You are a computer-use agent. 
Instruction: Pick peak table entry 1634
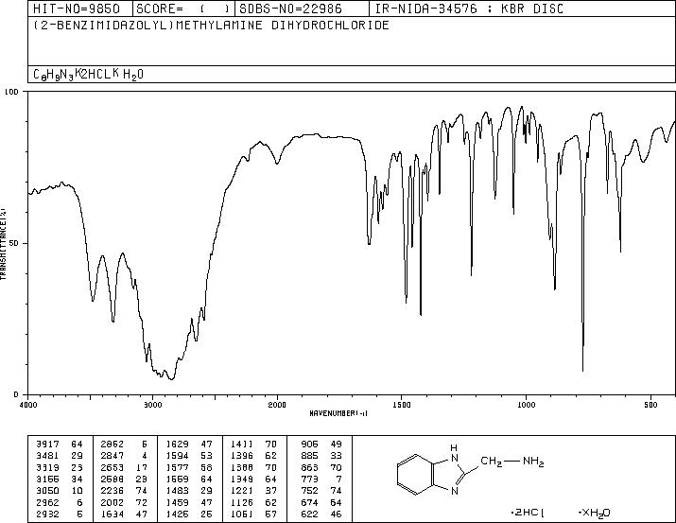124,514
